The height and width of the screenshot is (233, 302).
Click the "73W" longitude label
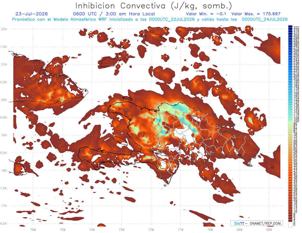(x=122, y=229)
